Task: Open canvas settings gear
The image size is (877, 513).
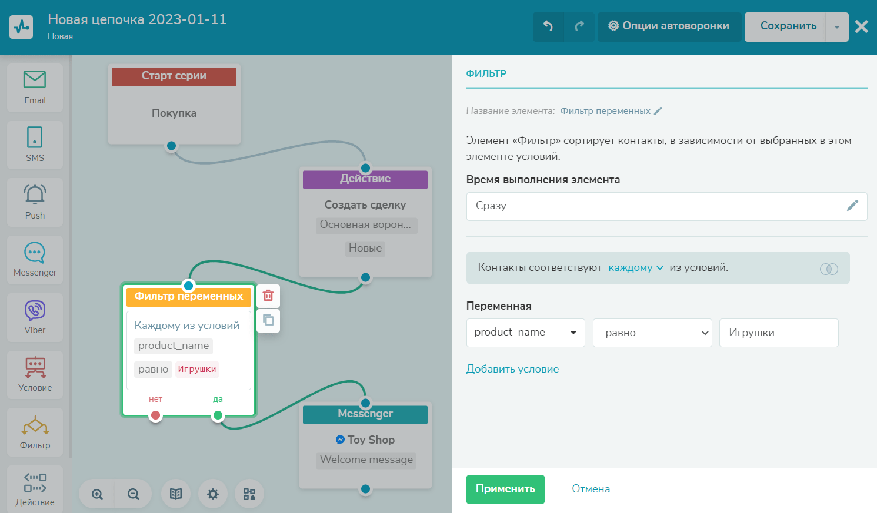Action: pos(213,494)
